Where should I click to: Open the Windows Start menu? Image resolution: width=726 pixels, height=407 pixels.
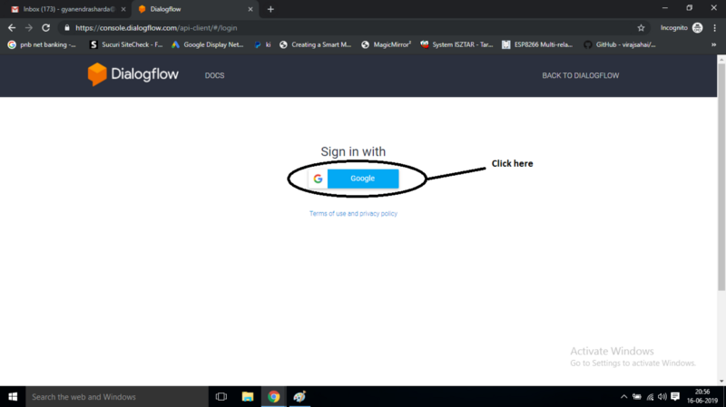[x=13, y=397]
